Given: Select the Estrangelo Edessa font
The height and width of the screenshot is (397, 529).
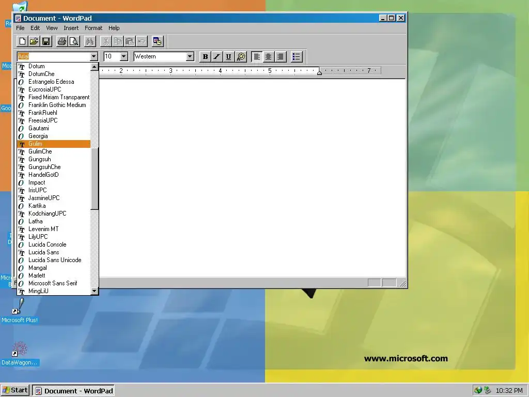Looking at the screenshot, I should 54,82.
